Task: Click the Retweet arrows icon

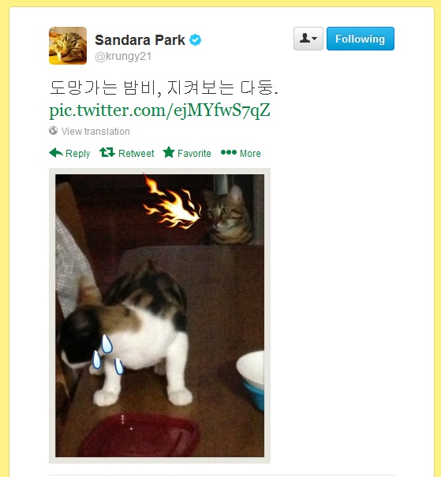Action: 107,152
